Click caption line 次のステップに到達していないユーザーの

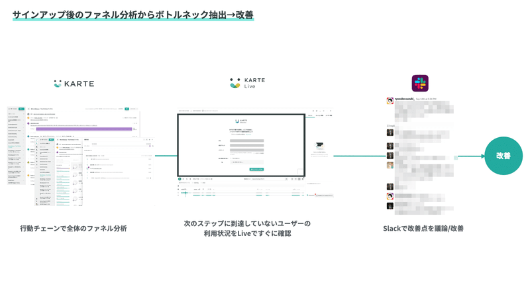tap(247, 223)
